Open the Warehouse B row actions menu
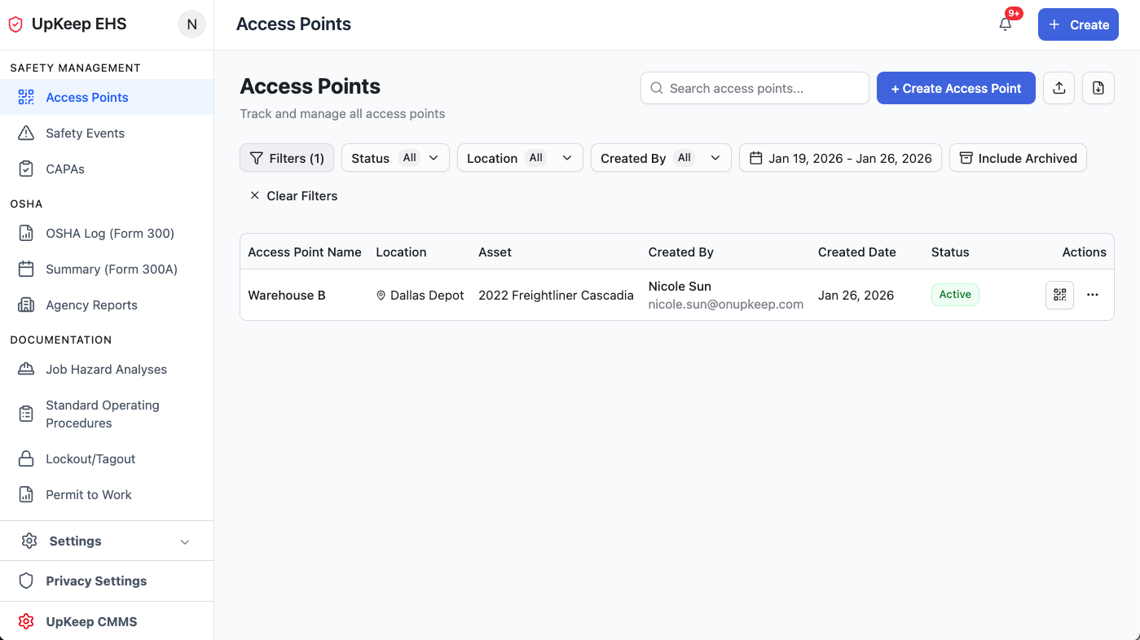The image size is (1140, 640). pos(1093,295)
